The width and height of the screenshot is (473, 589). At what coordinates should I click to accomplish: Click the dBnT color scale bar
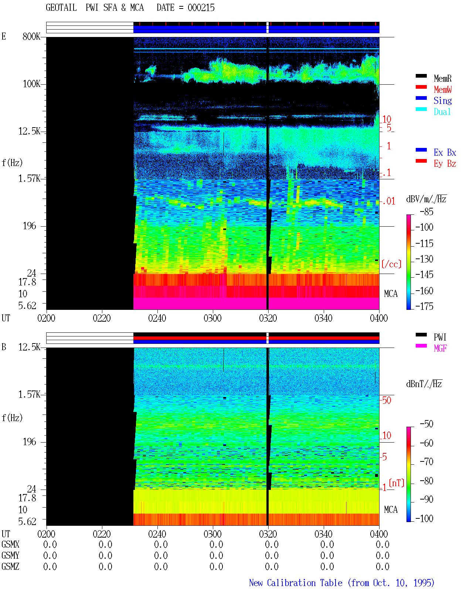pyautogui.click(x=409, y=474)
